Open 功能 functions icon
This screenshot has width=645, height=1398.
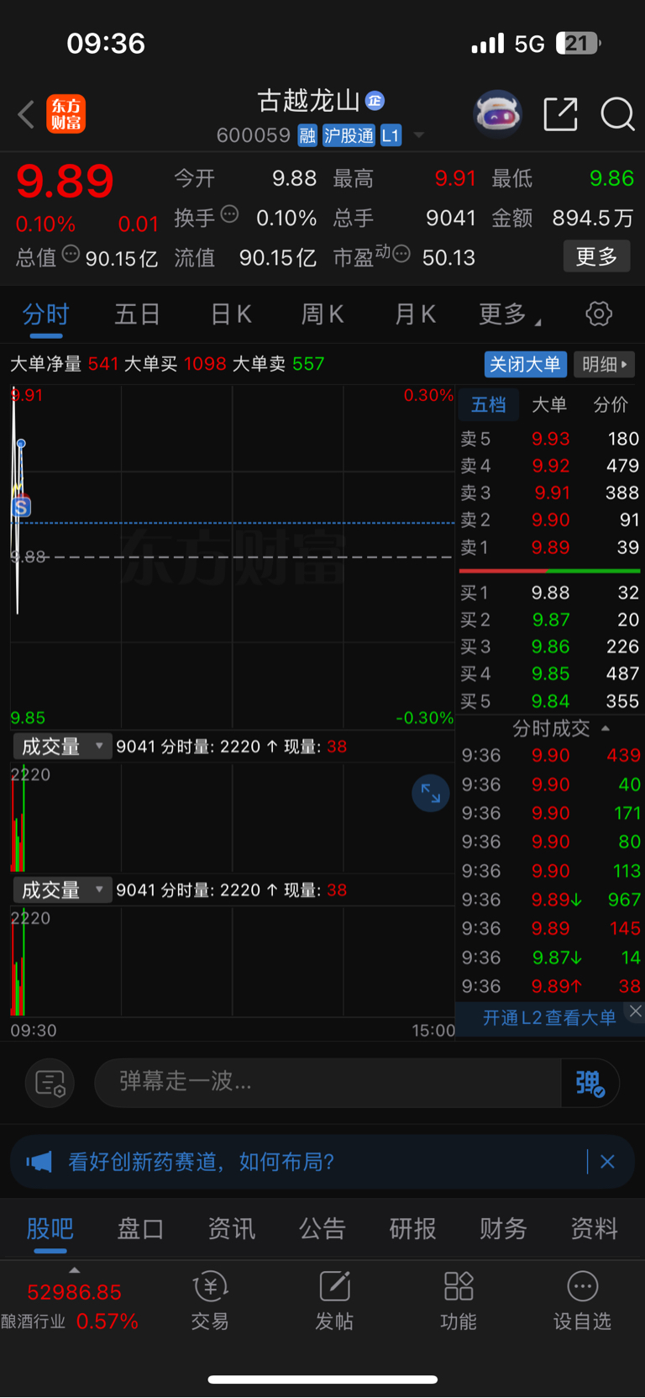point(459,1301)
